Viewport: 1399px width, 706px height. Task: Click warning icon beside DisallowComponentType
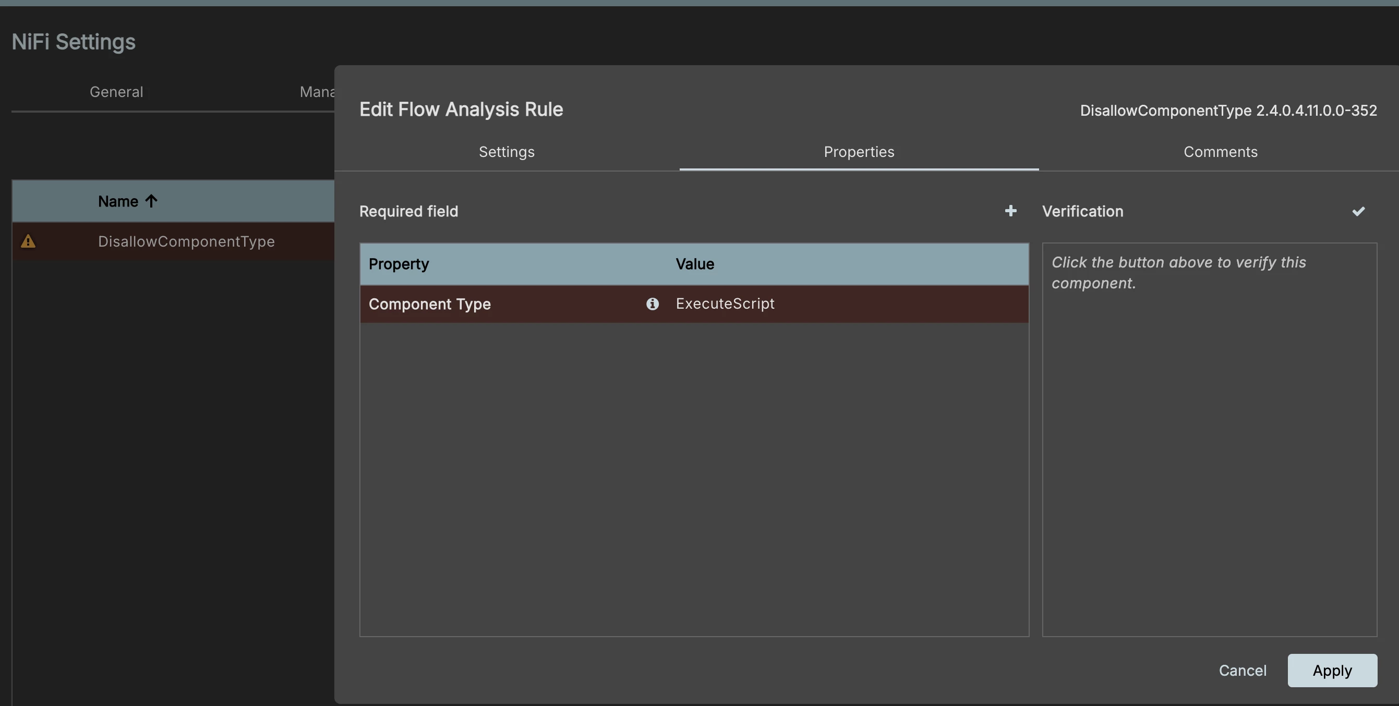click(x=28, y=241)
